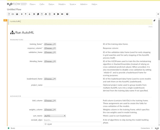160x130 pixels.
Task: Click the 'Response column' description text
Action: 111,48
